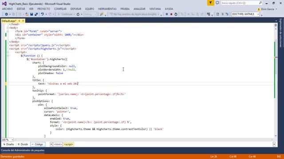Image resolution: width=284 pixels, height=159 pixels.
Task: Open the VER menu
Action: (31, 9)
